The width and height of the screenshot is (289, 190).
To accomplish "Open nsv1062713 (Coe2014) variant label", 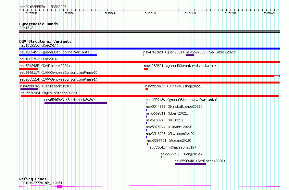I will click(x=39, y=59).
